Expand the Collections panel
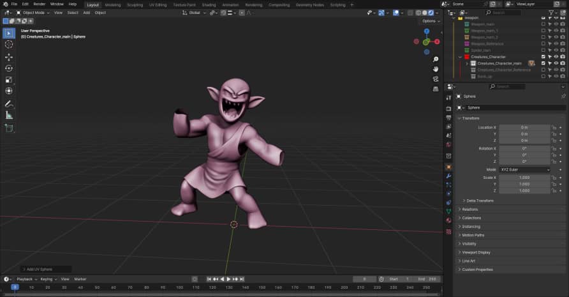 [471, 218]
